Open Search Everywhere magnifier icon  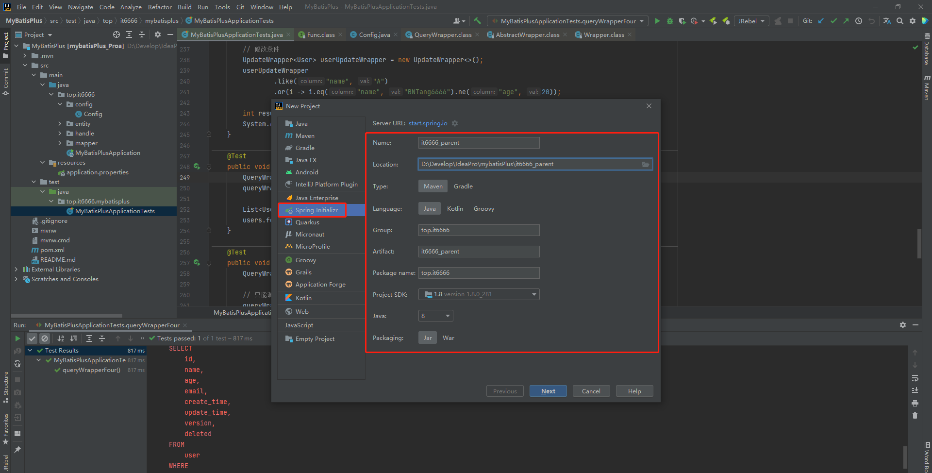(x=900, y=21)
